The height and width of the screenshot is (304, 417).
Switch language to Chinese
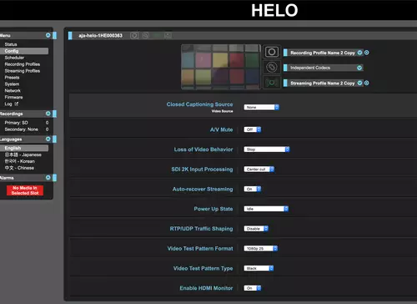pyautogui.click(x=19, y=168)
